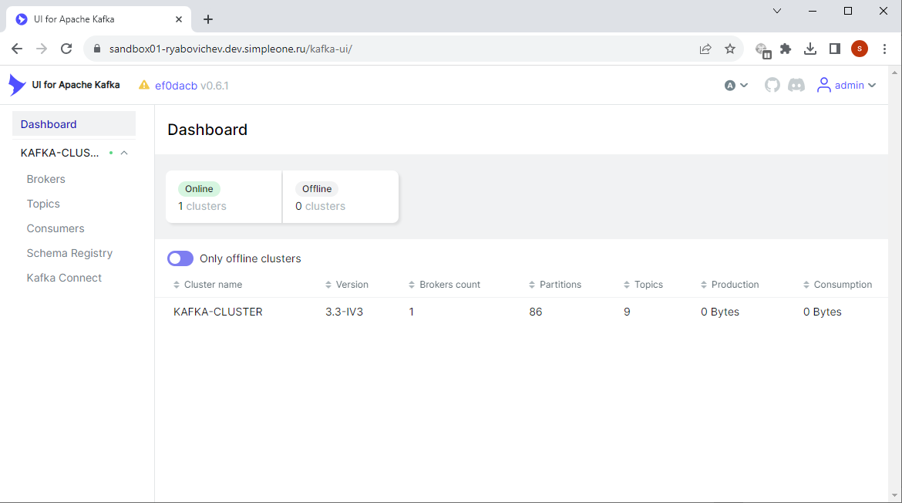902x503 pixels.
Task: Open Brokers from the sidebar
Action: [x=46, y=179]
